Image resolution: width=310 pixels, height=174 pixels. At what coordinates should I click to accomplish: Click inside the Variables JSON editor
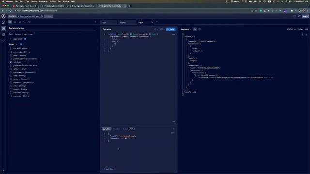[x=139, y=150]
